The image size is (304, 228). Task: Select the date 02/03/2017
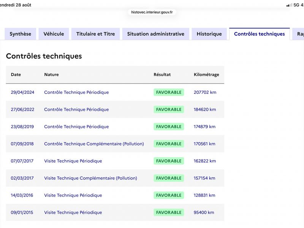pos(22,178)
